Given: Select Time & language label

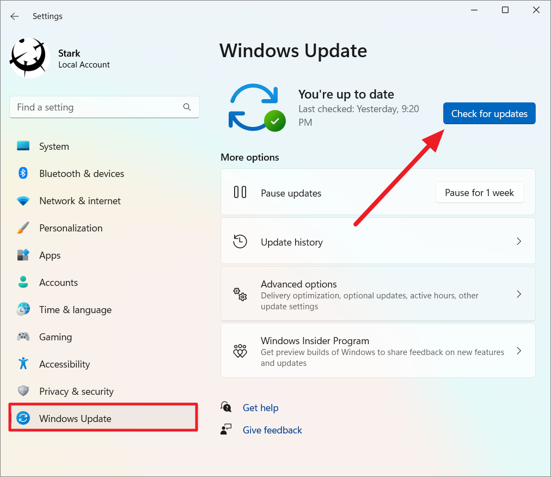Looking at the screenshot, I should [x=75, y=310].
